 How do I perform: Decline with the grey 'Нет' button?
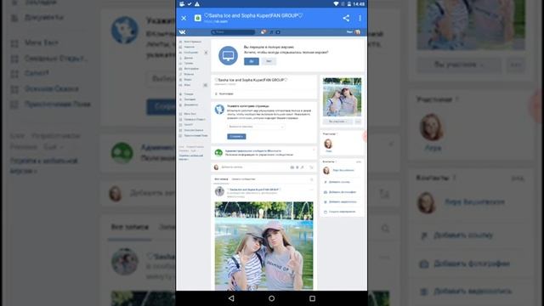coord(269,61)
